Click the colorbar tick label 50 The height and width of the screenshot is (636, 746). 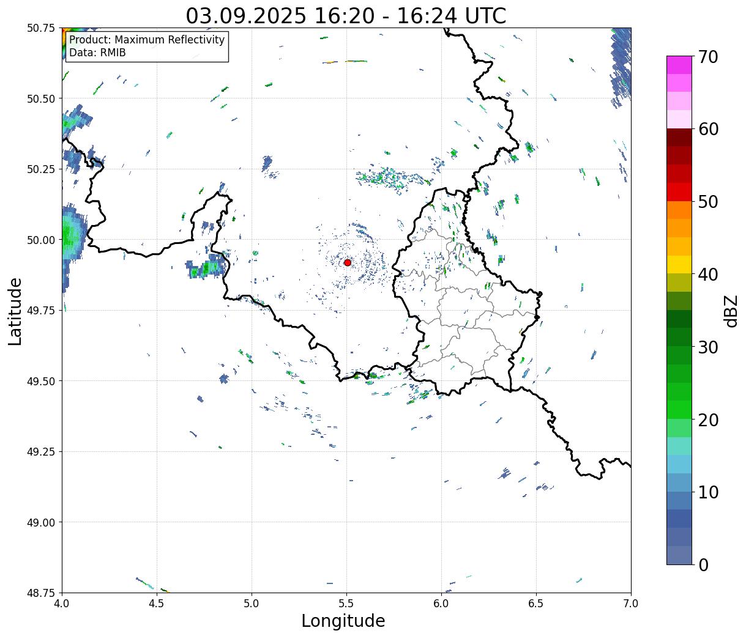(x=708, y=202)
